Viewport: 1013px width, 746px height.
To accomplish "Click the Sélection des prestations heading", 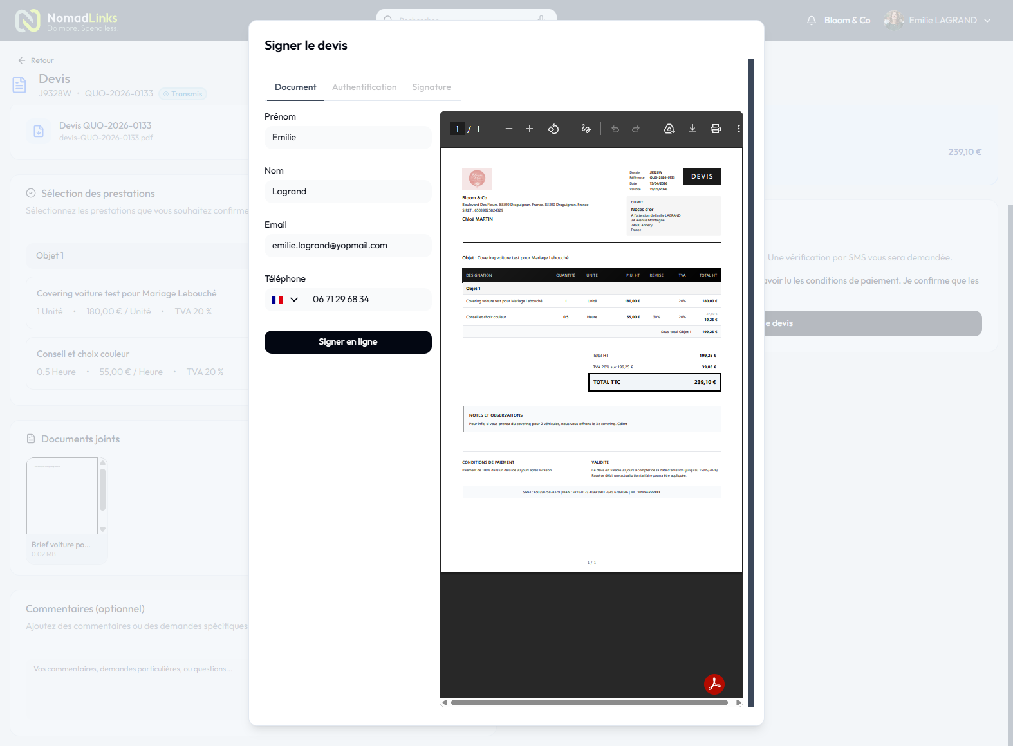I will click(98, 194).
